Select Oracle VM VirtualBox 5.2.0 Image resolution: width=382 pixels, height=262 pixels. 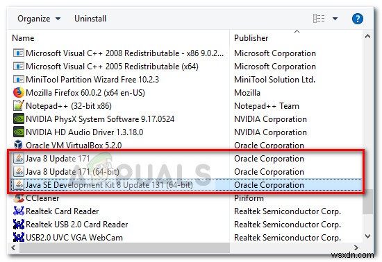click(74, 145)
